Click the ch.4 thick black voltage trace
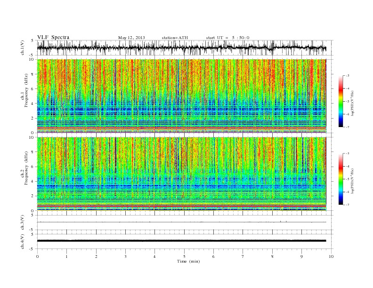 (x=181, y=241)
